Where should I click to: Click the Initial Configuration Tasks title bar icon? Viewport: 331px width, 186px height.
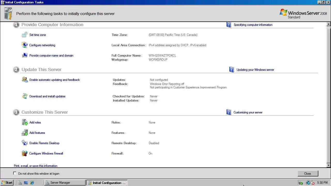[3, 2]
